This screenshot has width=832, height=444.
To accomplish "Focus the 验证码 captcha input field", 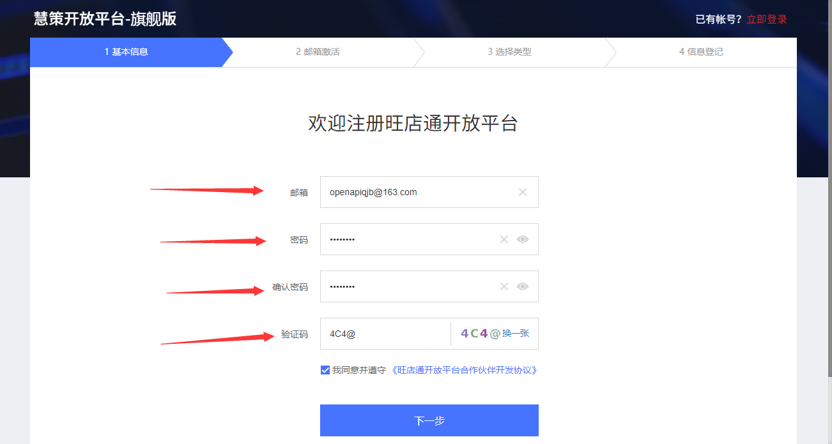I will pos(385,334).
